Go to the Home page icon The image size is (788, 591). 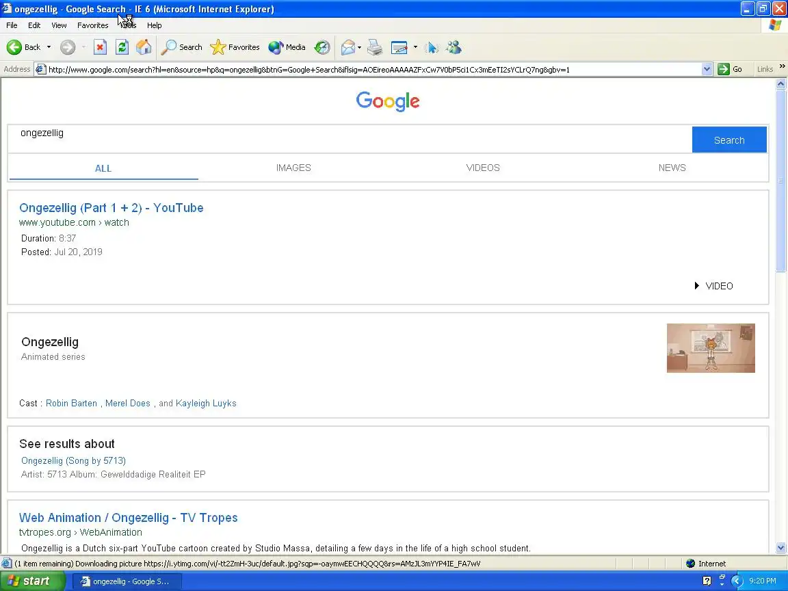(x=144, y=47)
